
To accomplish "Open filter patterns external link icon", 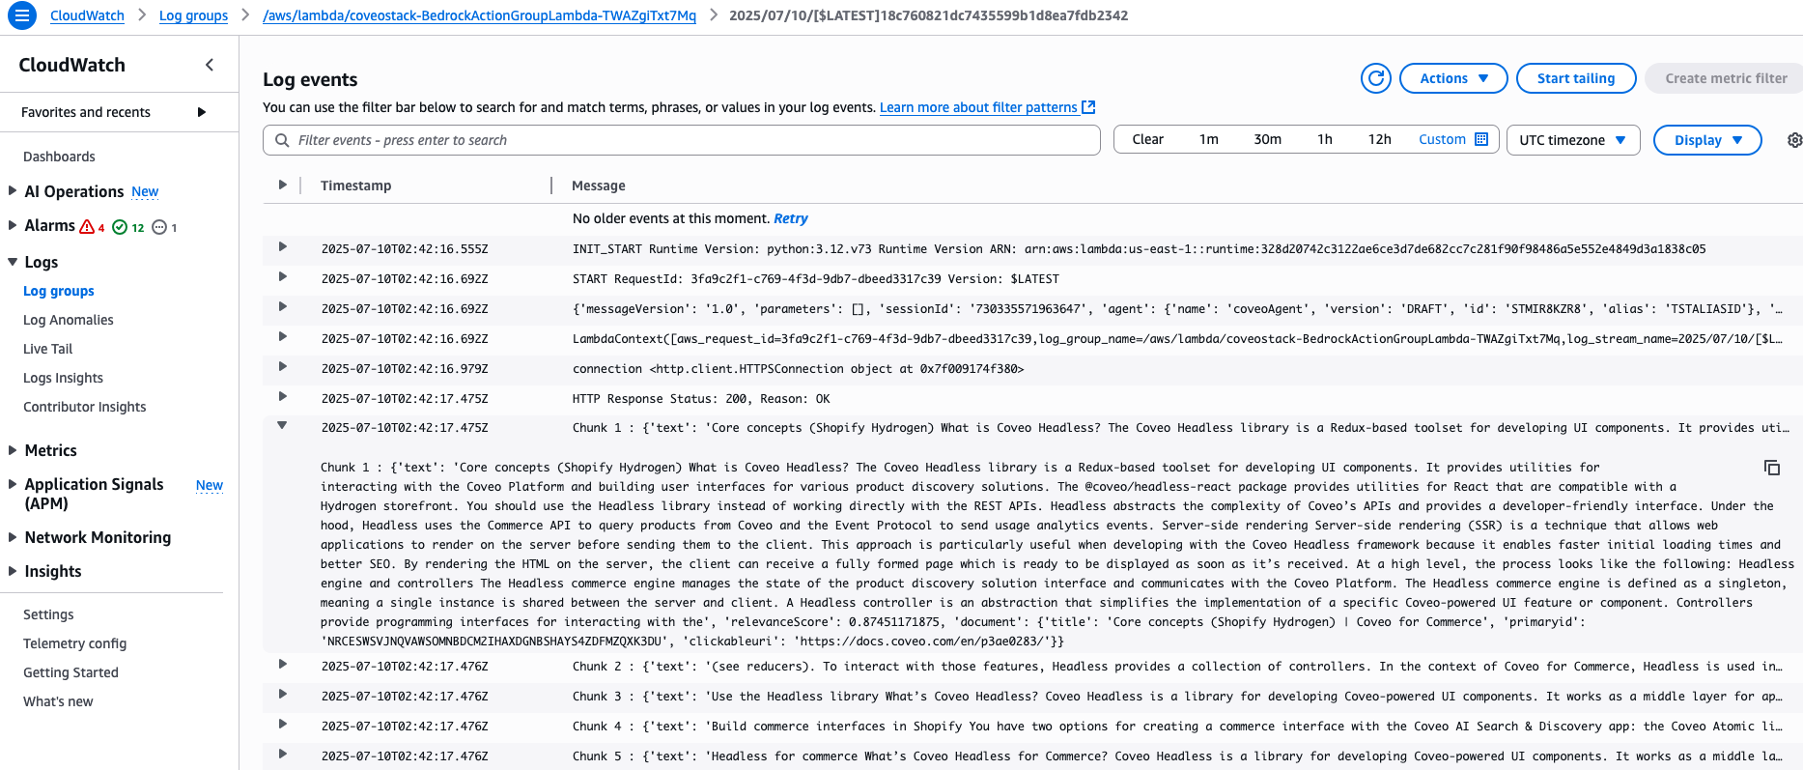I will click(1088, 107).
